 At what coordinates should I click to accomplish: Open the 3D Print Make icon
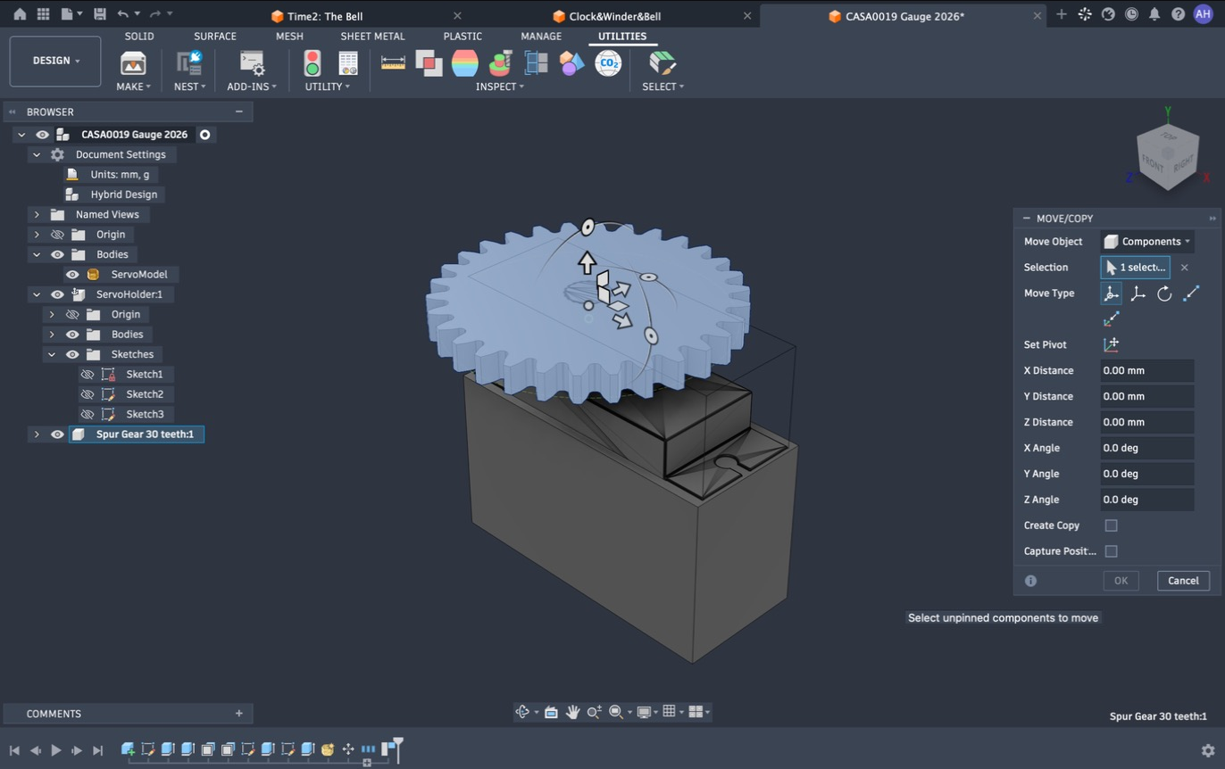tap(133, 62)
